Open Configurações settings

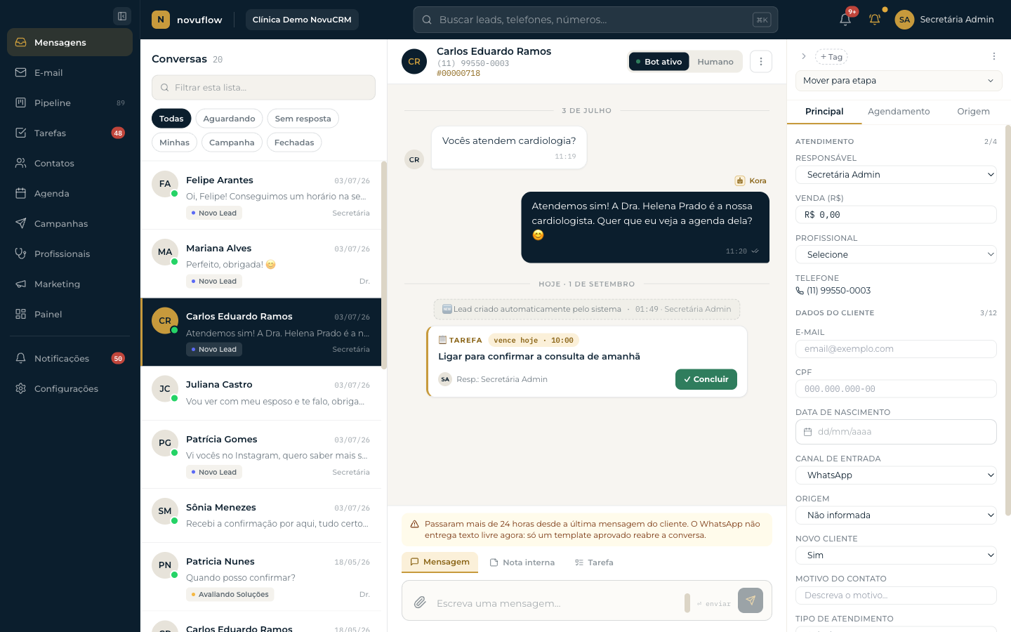(x=70, y=388)
